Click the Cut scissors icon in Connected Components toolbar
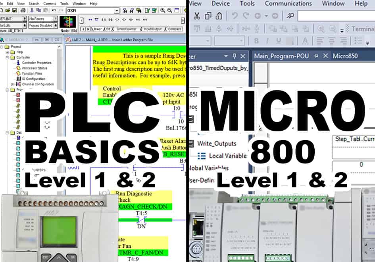Viewport: 375px width, 262px height. click(x=196, y=16)
